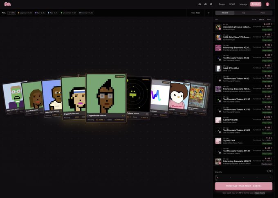Sort the list by Value
Screen dimensions: 278x198
pos(254,20)
